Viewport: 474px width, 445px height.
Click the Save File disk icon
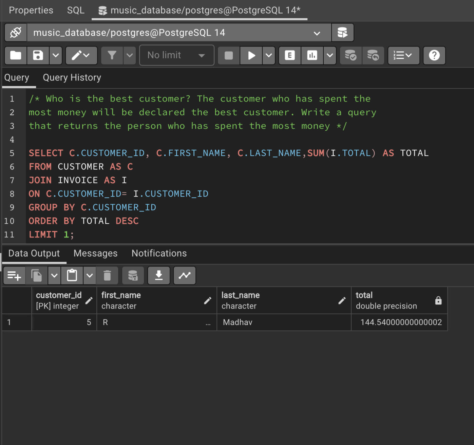click(x=38, y=55)
